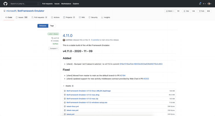This screenshot has height=116, width=215.
Task: Open the 4.11.0 release title
Action: (68, 36)
